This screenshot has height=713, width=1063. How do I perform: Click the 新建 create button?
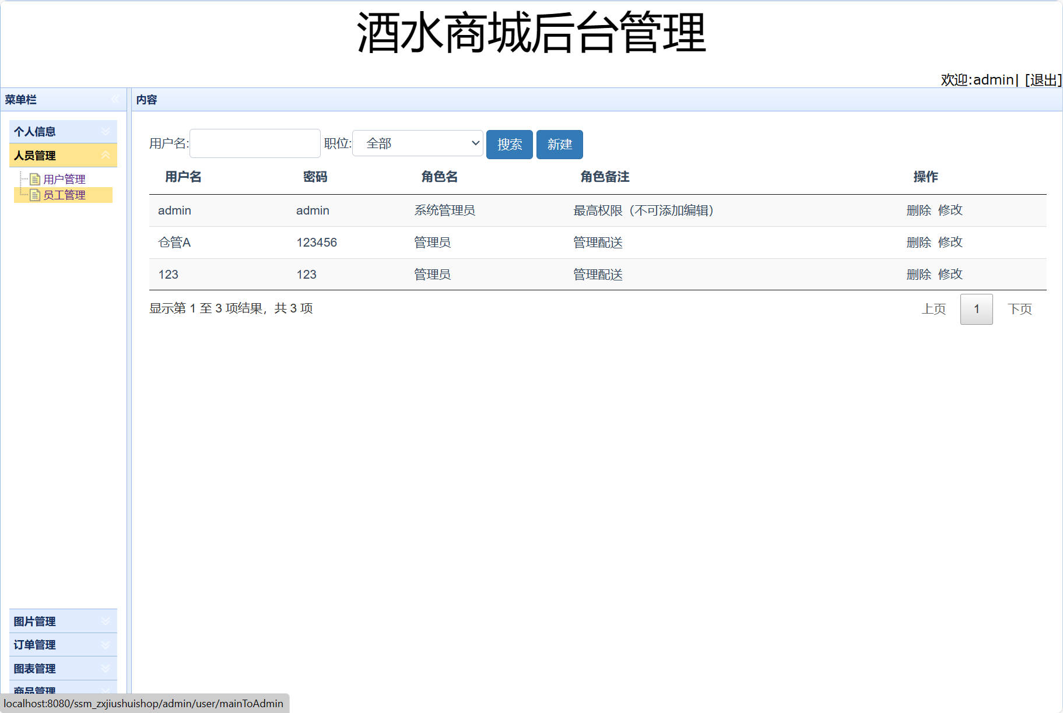point(559,144)
